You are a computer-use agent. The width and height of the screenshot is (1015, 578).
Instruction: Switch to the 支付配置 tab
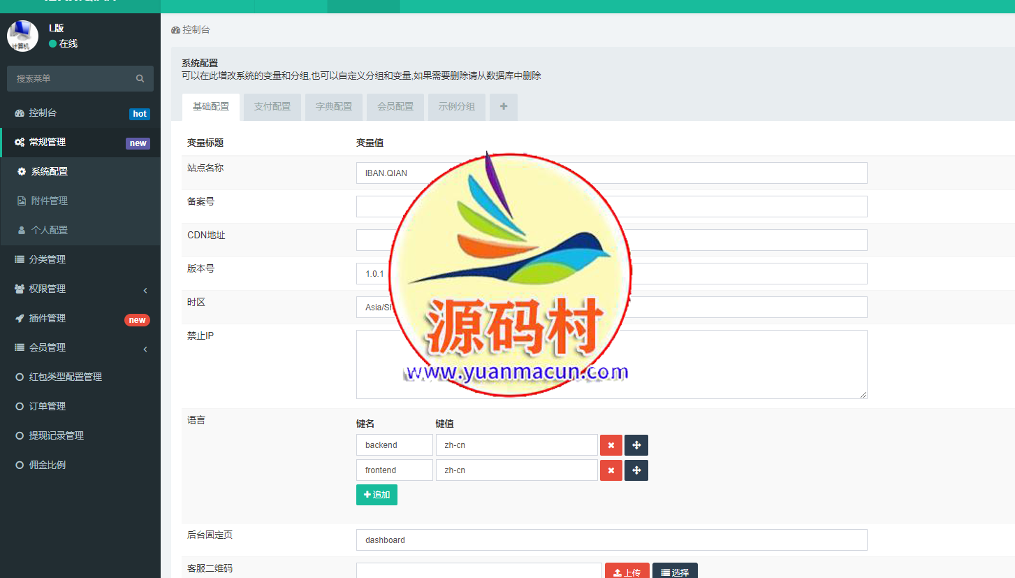tap(272, 107)
